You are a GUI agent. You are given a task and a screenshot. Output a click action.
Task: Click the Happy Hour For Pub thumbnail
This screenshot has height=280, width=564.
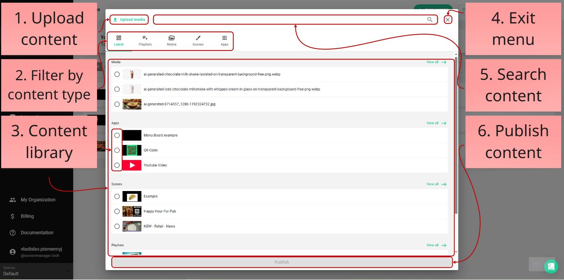coord(132,211)
